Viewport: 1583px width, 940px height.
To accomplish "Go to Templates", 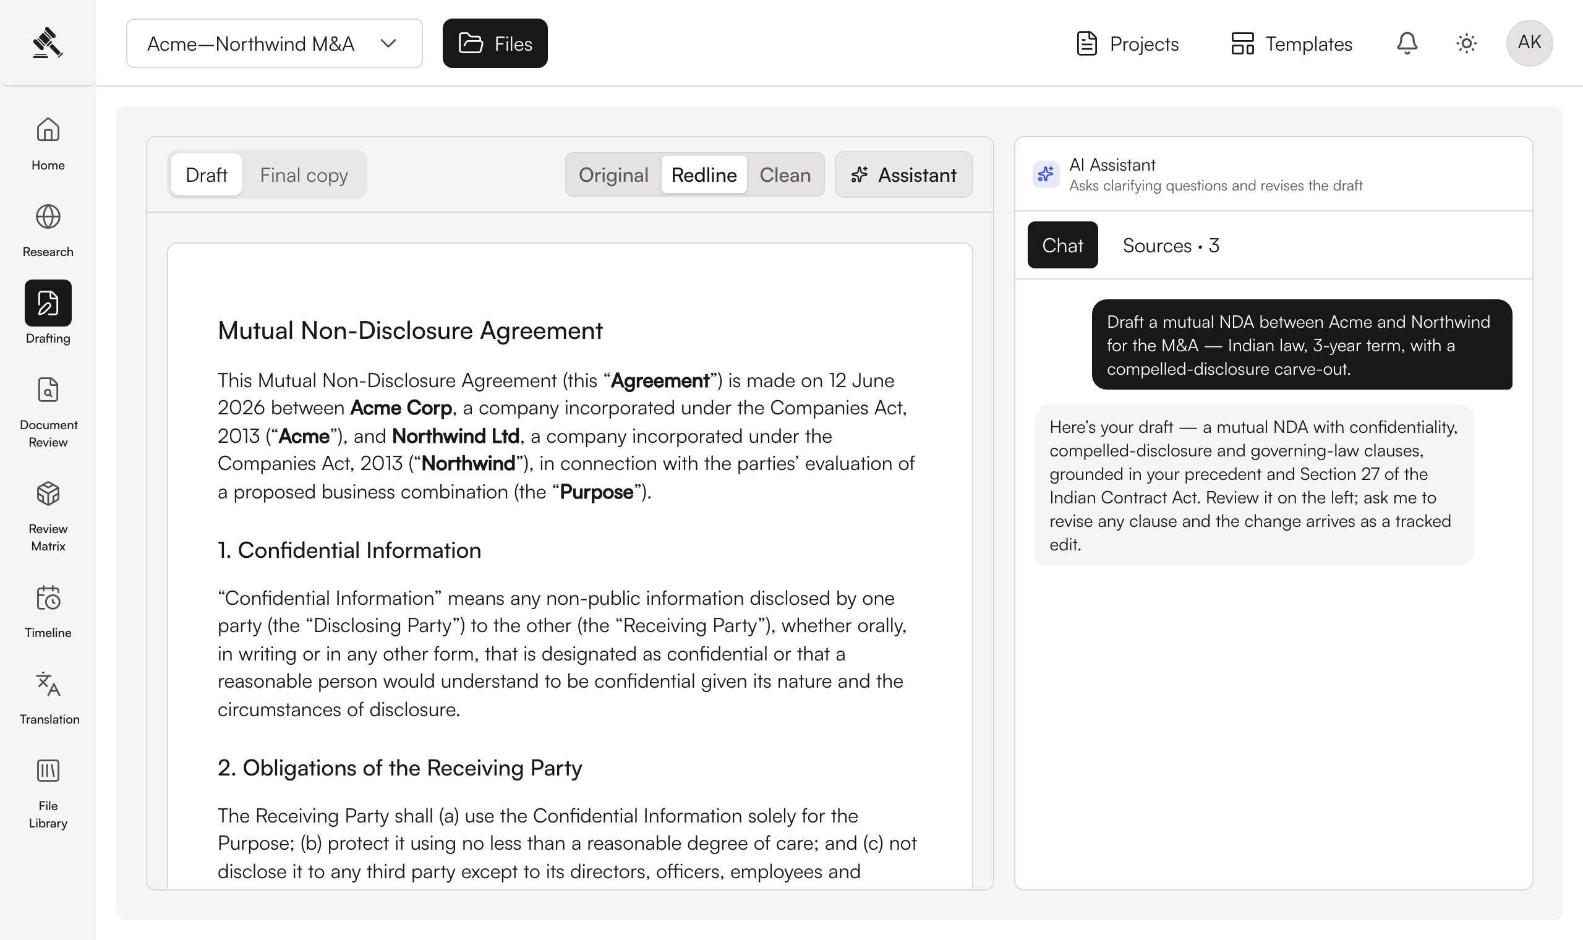I will [x=1291, y=43].
